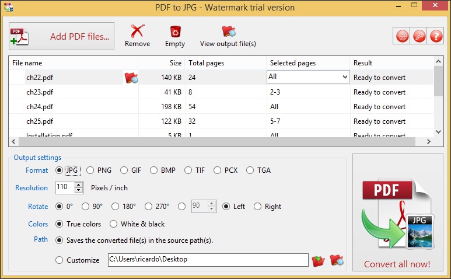Set rotation to 180°

(x=116, y=207)
